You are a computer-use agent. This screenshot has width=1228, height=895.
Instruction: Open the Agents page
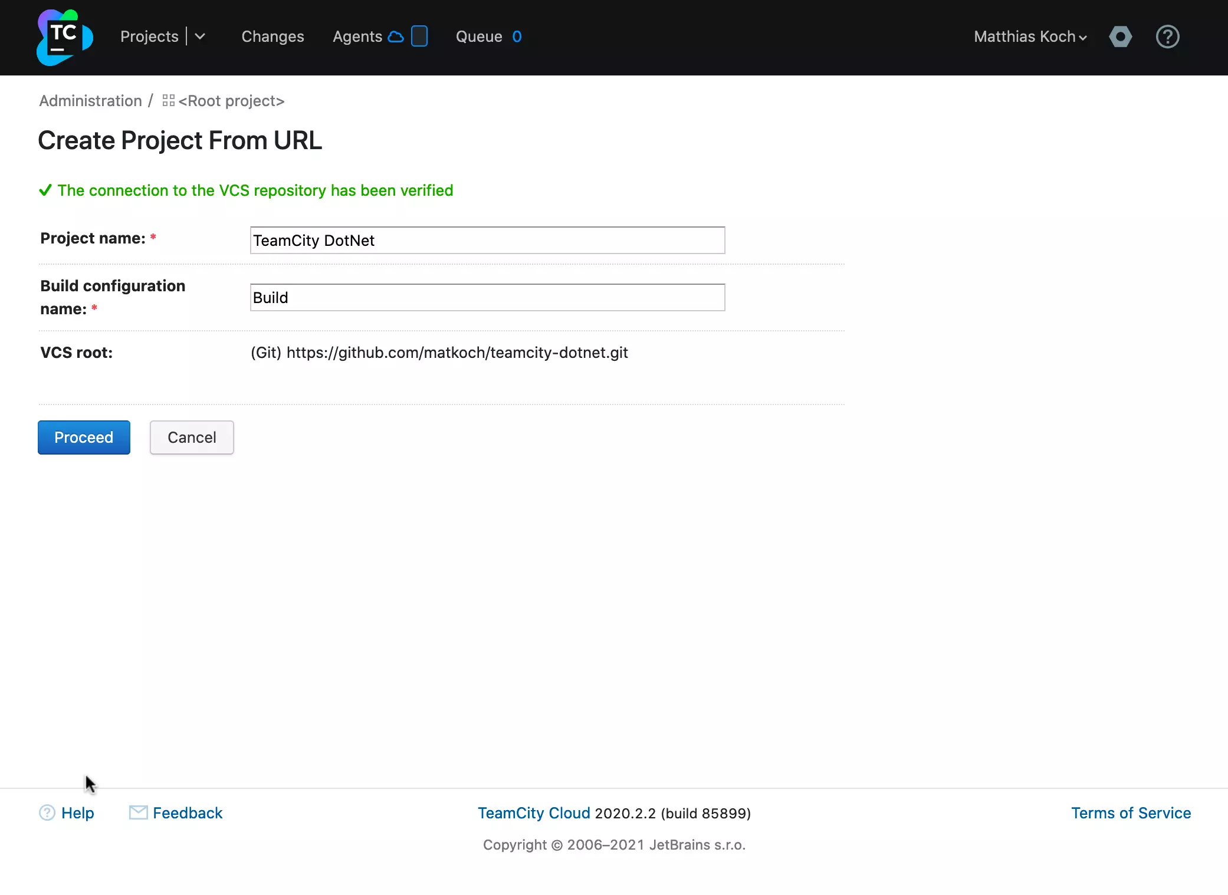(357, 37)
